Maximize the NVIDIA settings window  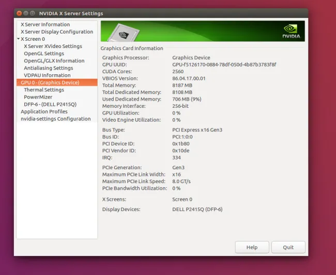(x=33, y=13)
